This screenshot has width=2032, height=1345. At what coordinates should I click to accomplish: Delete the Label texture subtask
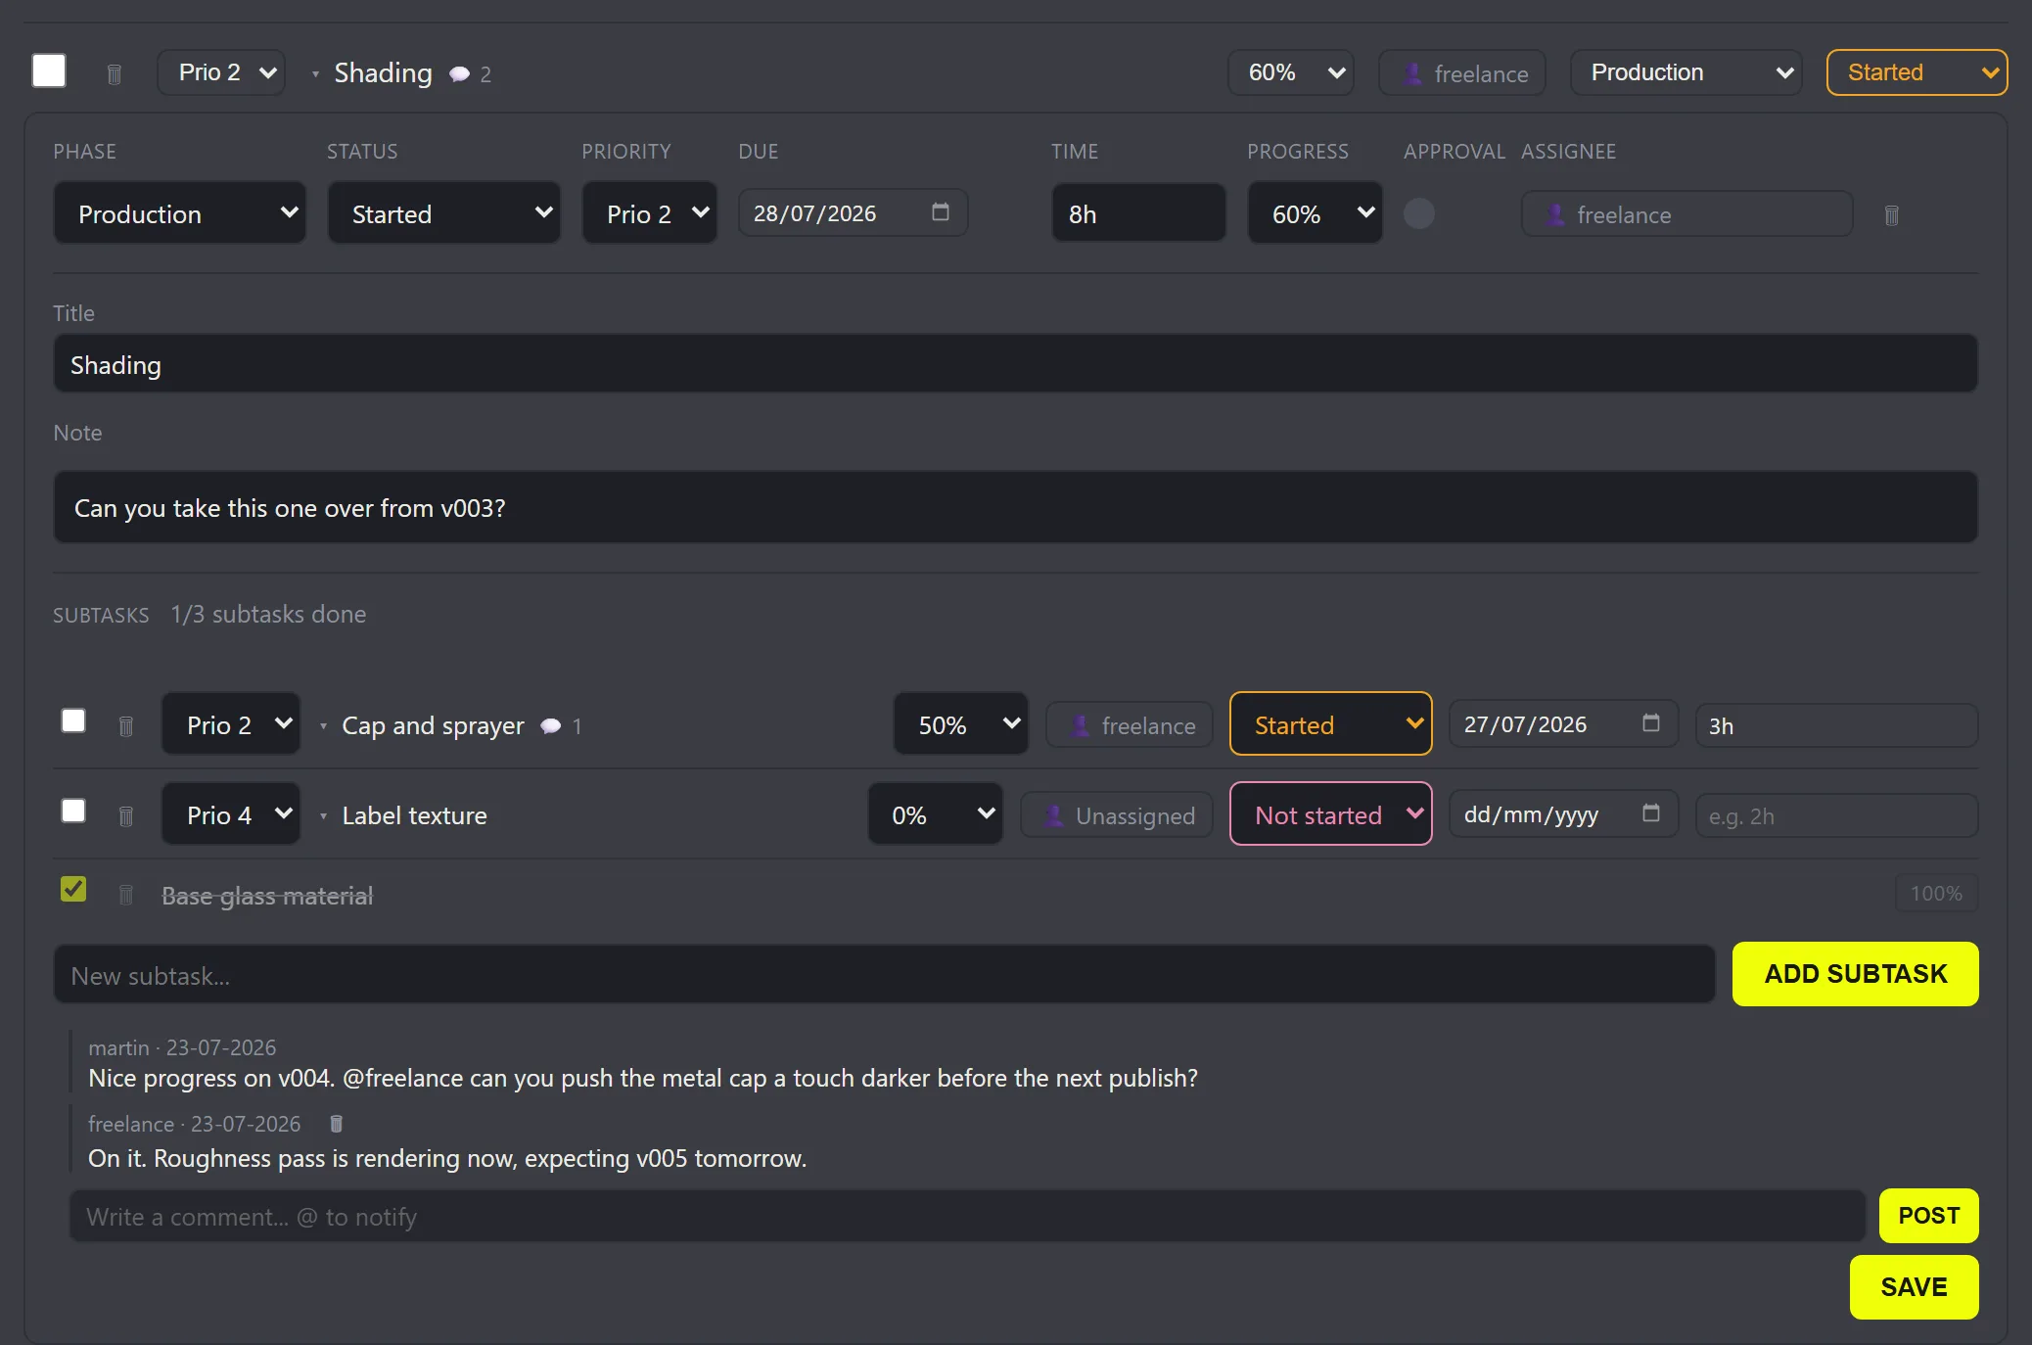(x=125, y=816)
